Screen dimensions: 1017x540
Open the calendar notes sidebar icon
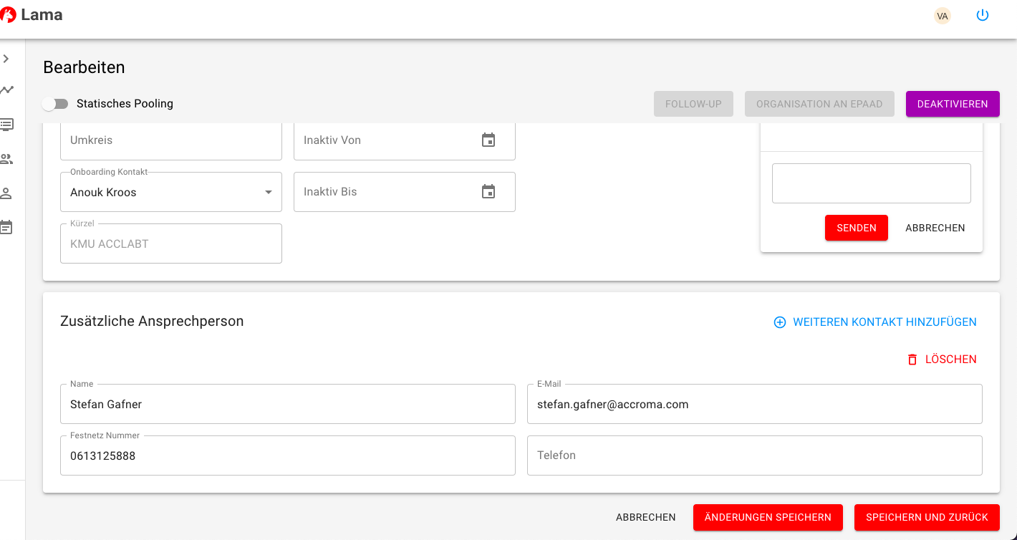pyautogui.click(x=6, y=228)
